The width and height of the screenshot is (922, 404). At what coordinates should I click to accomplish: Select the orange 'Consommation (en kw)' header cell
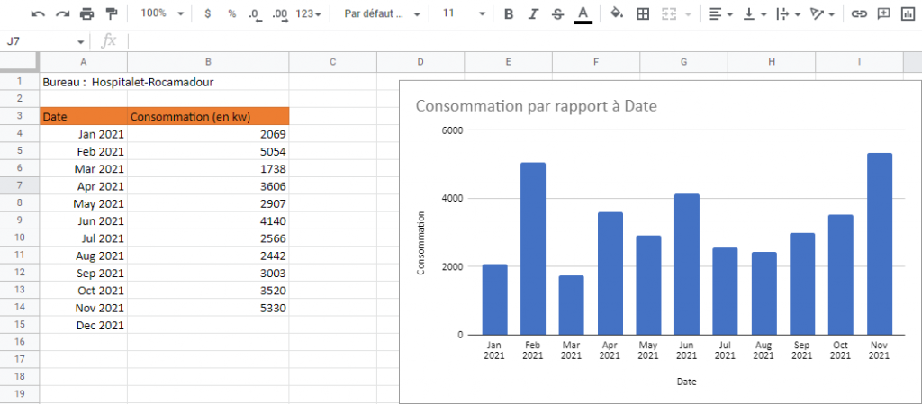208,116
